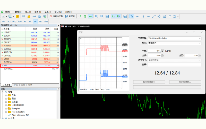Select the text label T tool
The height and width of the screenshot is (129, 206).
170,16
